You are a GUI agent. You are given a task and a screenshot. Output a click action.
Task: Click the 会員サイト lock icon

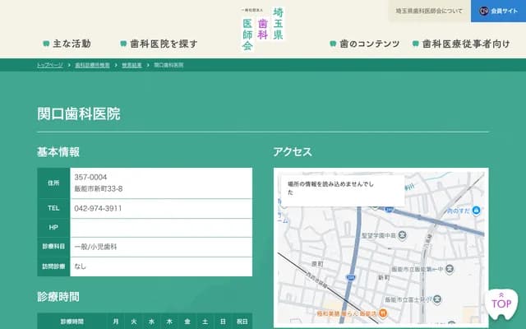pos(484,12)
